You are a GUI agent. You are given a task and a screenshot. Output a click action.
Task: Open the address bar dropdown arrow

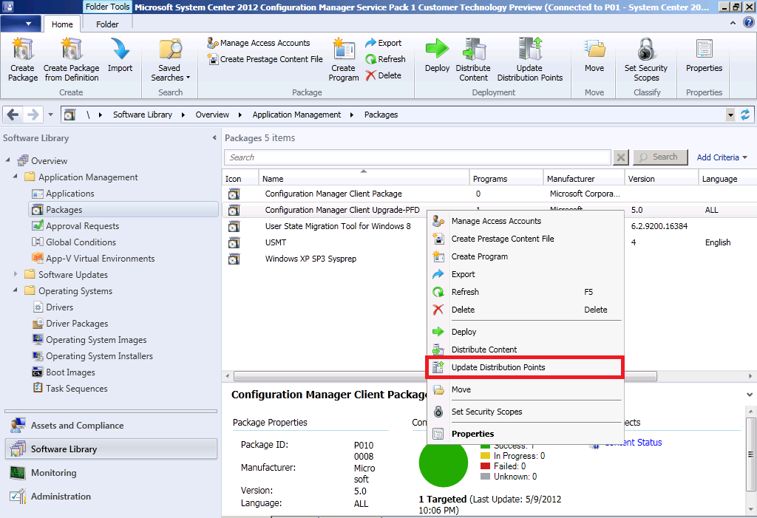(730, 115)
